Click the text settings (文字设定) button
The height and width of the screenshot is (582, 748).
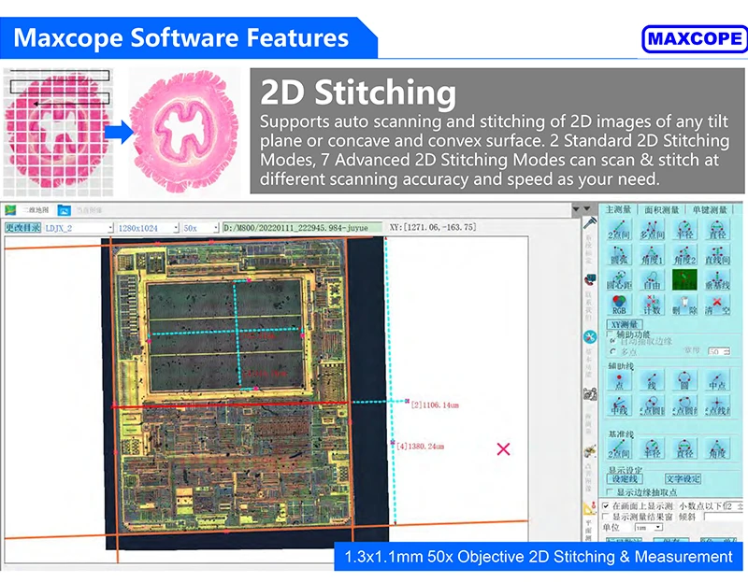point(684,478)
